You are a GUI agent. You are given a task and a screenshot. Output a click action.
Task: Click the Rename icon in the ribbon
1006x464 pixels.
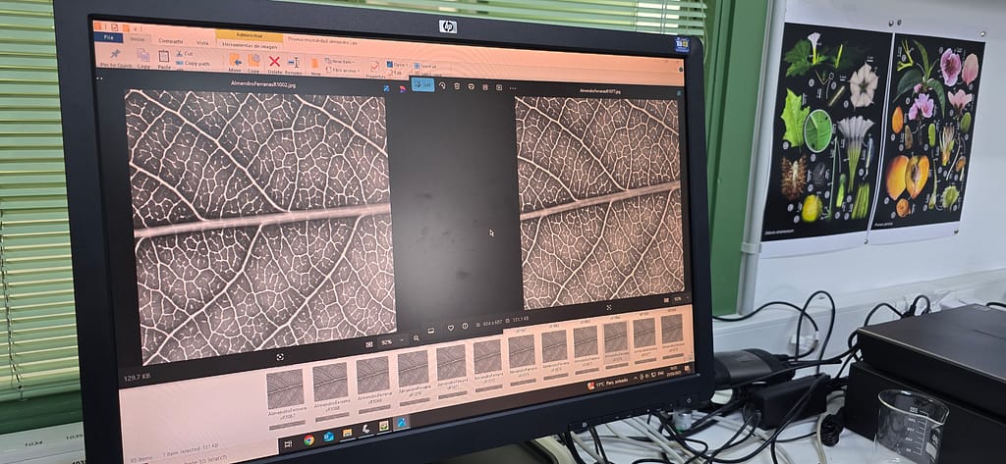click(293, 62)
